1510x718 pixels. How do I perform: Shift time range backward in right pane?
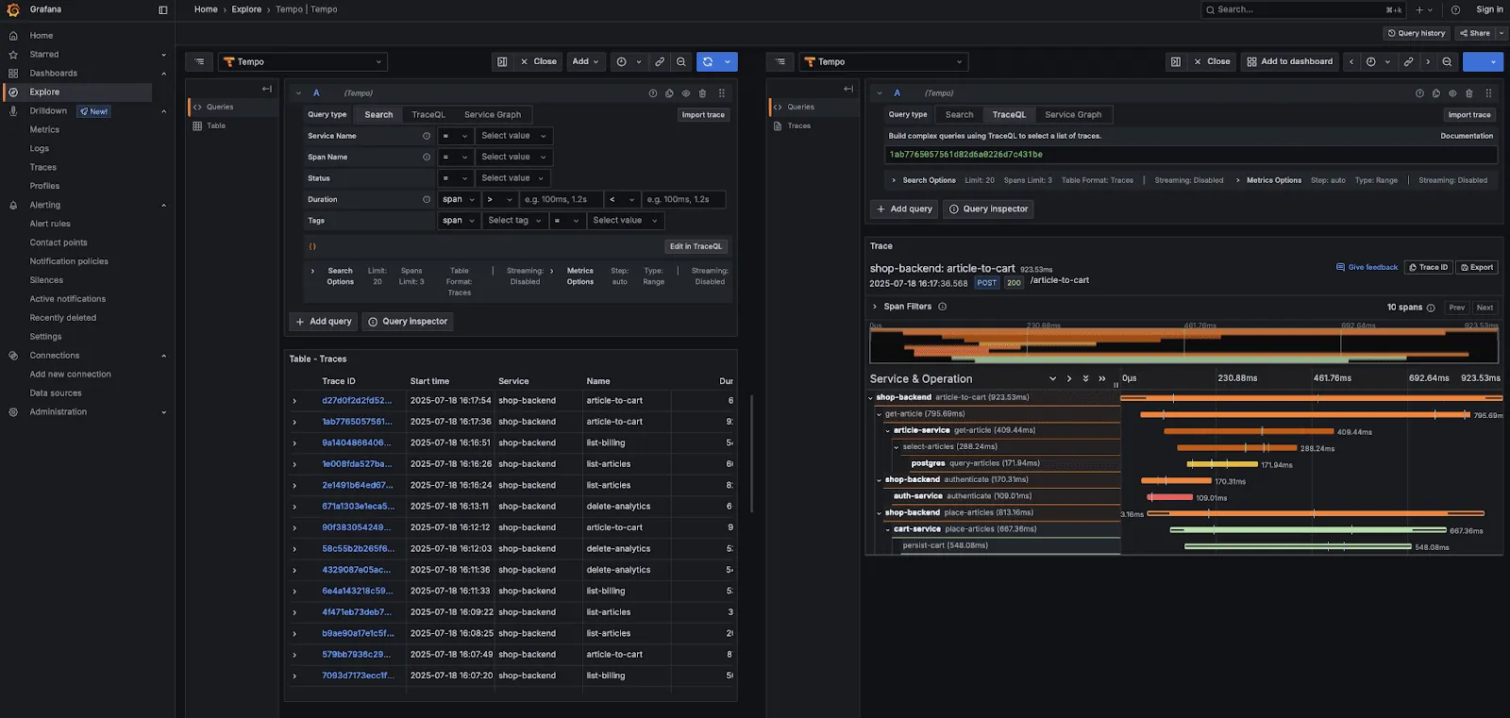[1351, 62]
